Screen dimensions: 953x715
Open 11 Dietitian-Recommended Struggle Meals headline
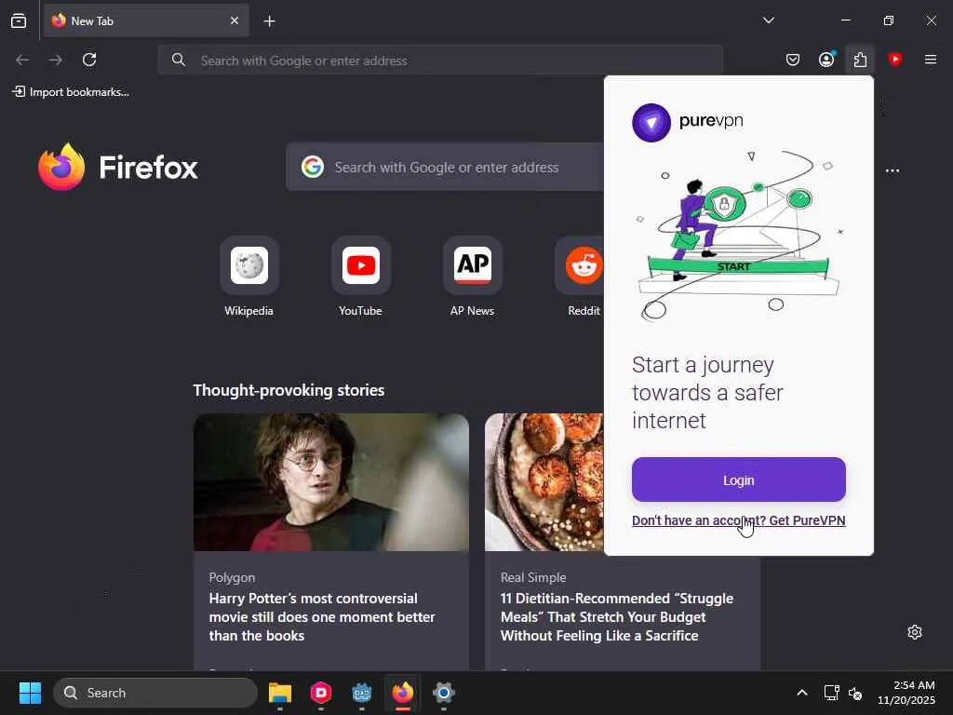point(617,617)
